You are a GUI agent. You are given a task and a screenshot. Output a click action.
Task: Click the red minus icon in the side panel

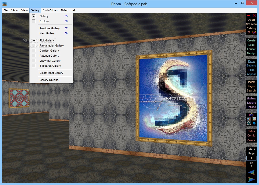coord(249,15)
